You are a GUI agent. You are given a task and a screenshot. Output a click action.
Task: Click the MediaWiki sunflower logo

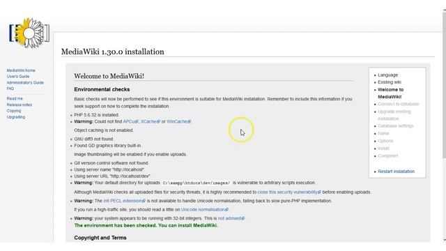pos(29,33)
